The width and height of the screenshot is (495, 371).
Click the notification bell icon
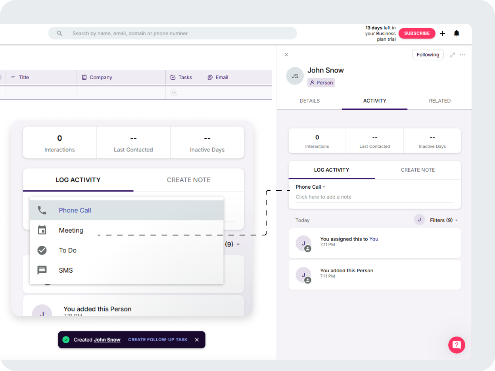point(457,33)
